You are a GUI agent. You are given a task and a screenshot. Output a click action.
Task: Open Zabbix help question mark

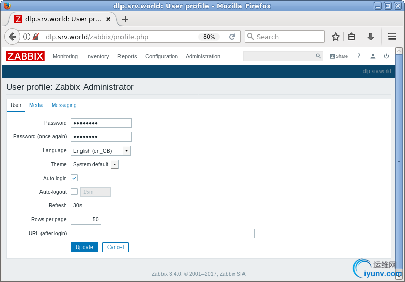[359, 56]
